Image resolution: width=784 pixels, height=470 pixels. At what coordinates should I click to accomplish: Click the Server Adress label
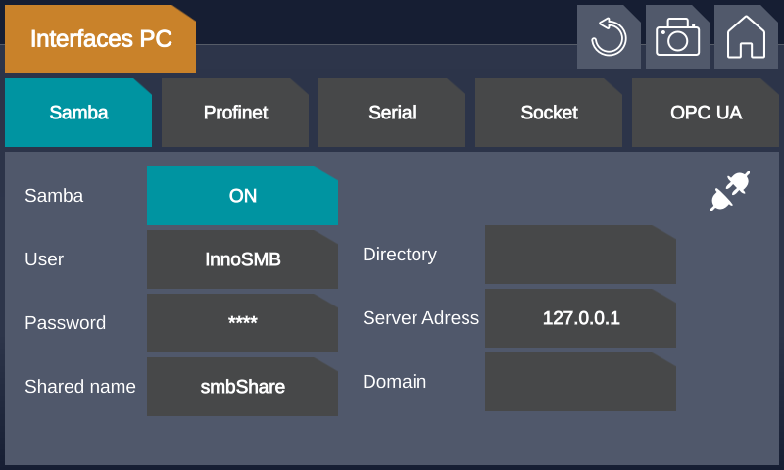(420, 318)
